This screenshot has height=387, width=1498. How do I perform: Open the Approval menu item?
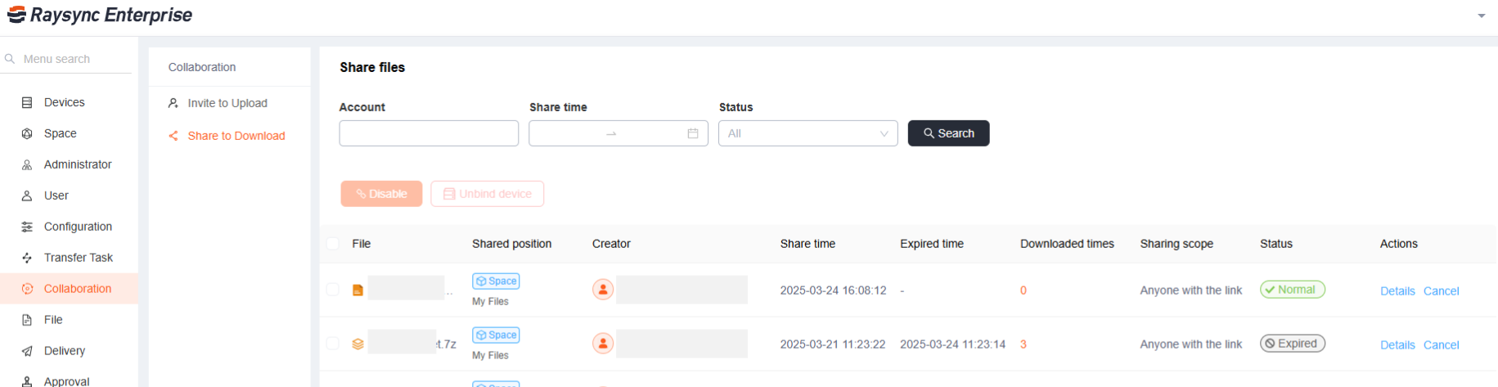point(69,381)
